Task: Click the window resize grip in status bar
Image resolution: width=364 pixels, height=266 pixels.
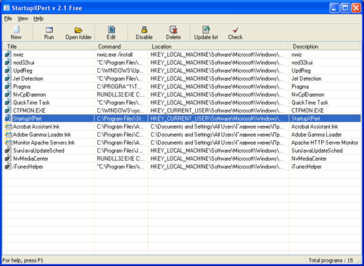Action: click(359, 261)
